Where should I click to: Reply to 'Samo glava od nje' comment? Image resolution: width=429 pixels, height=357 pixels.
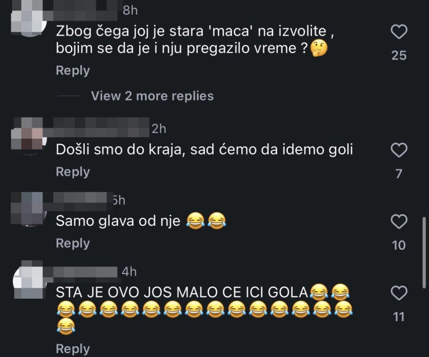(73, 243)
